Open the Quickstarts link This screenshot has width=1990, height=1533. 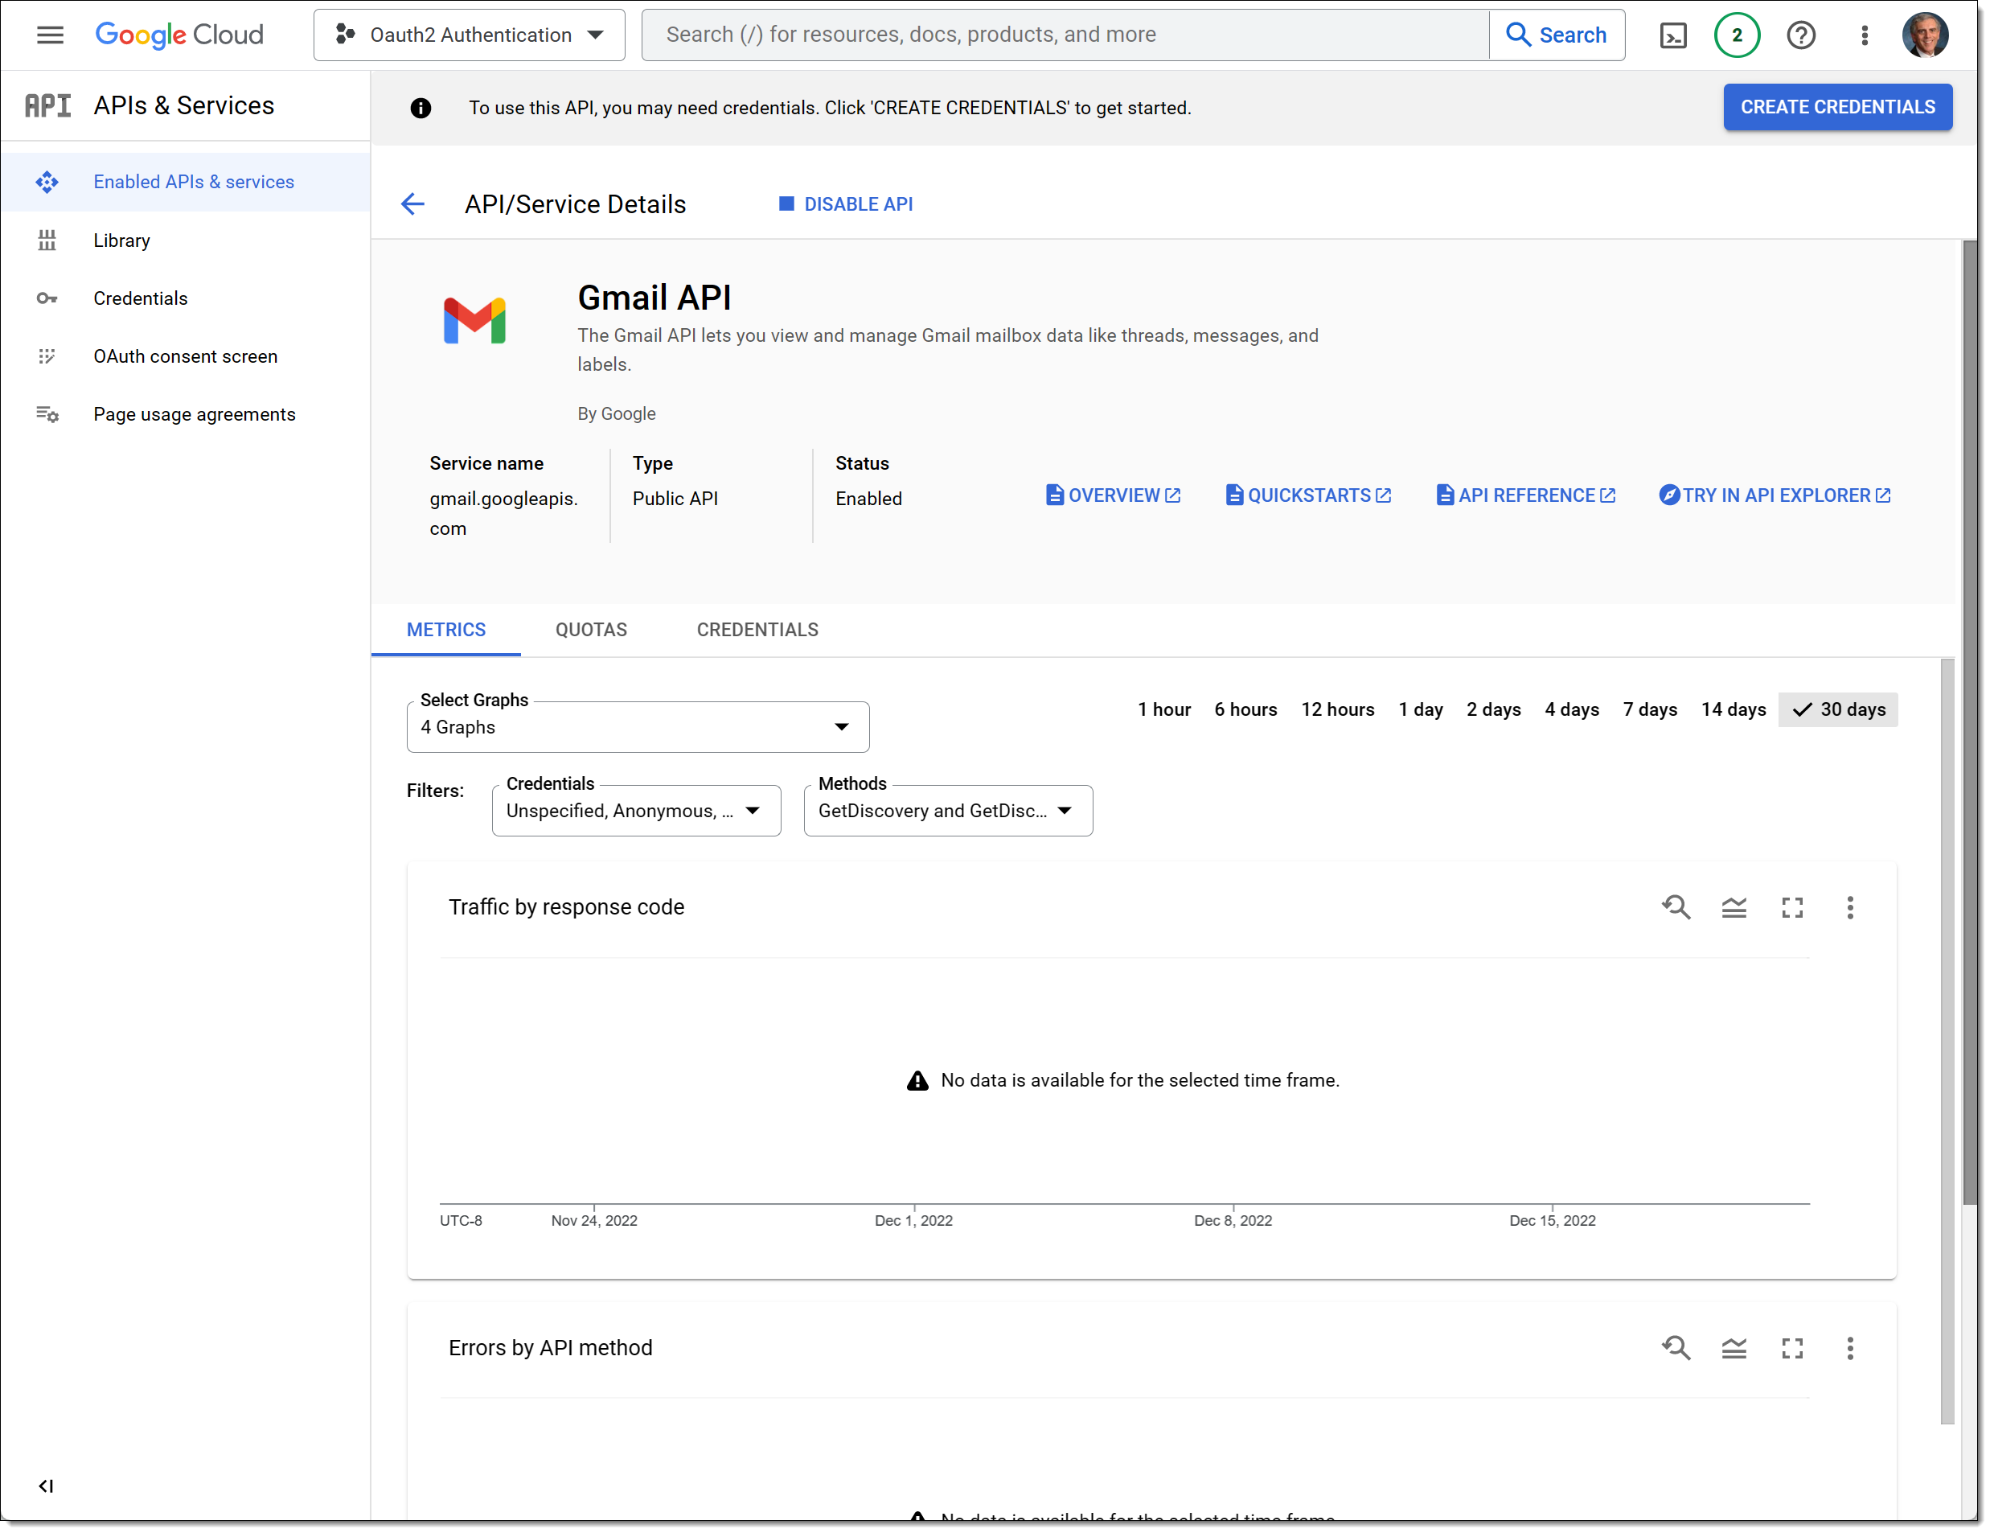pos(1307,495)
